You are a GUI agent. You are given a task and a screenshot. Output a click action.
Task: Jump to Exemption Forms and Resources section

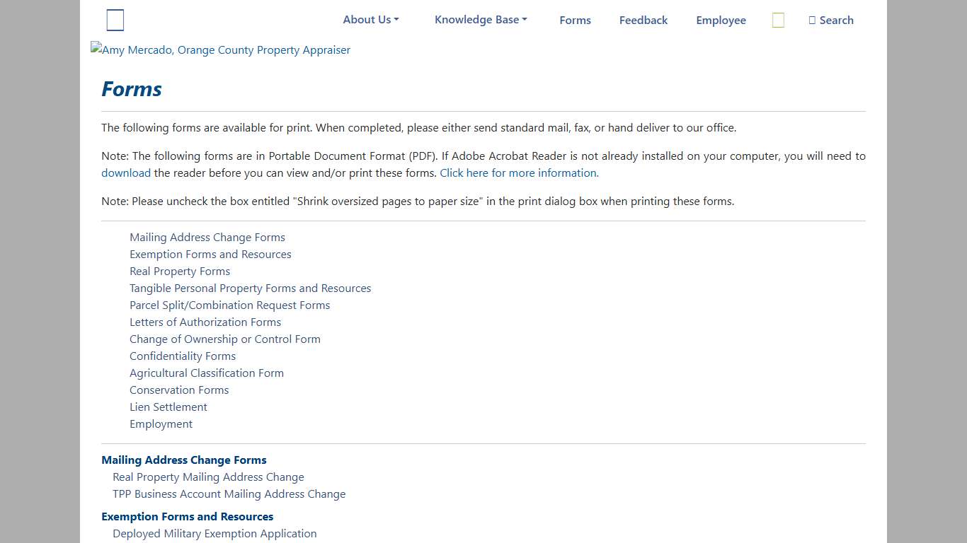pos(210,255)
